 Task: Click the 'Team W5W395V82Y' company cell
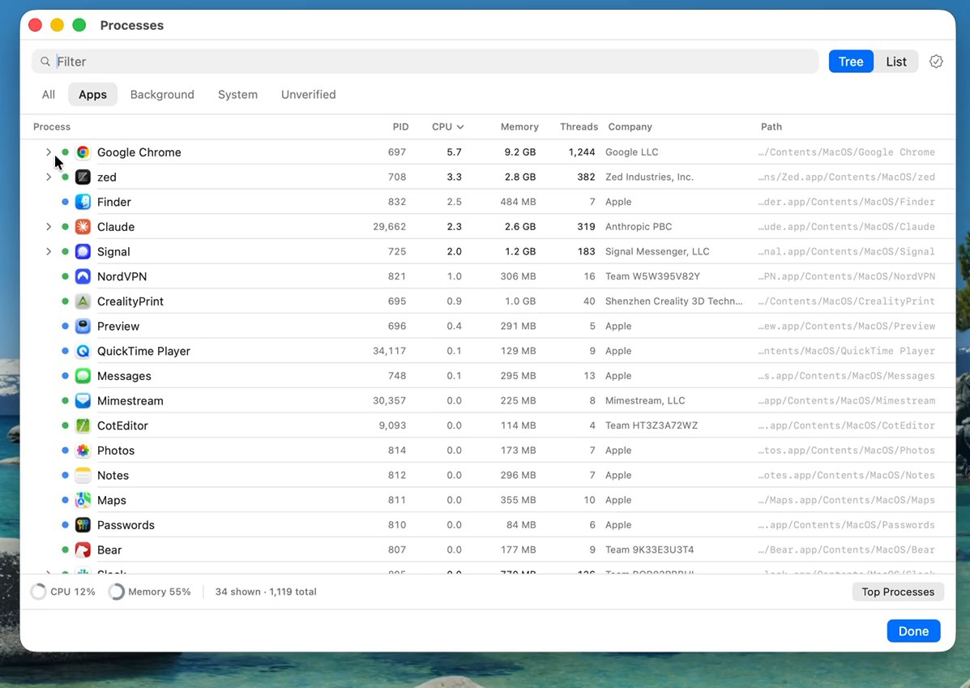point(652,276)
